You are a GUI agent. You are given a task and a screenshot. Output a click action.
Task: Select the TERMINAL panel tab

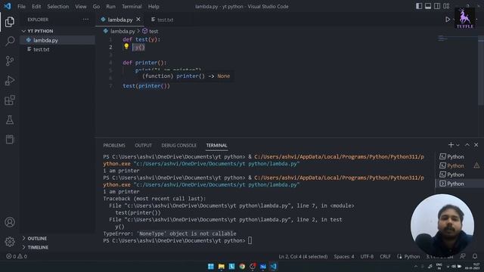click(217, 145)
